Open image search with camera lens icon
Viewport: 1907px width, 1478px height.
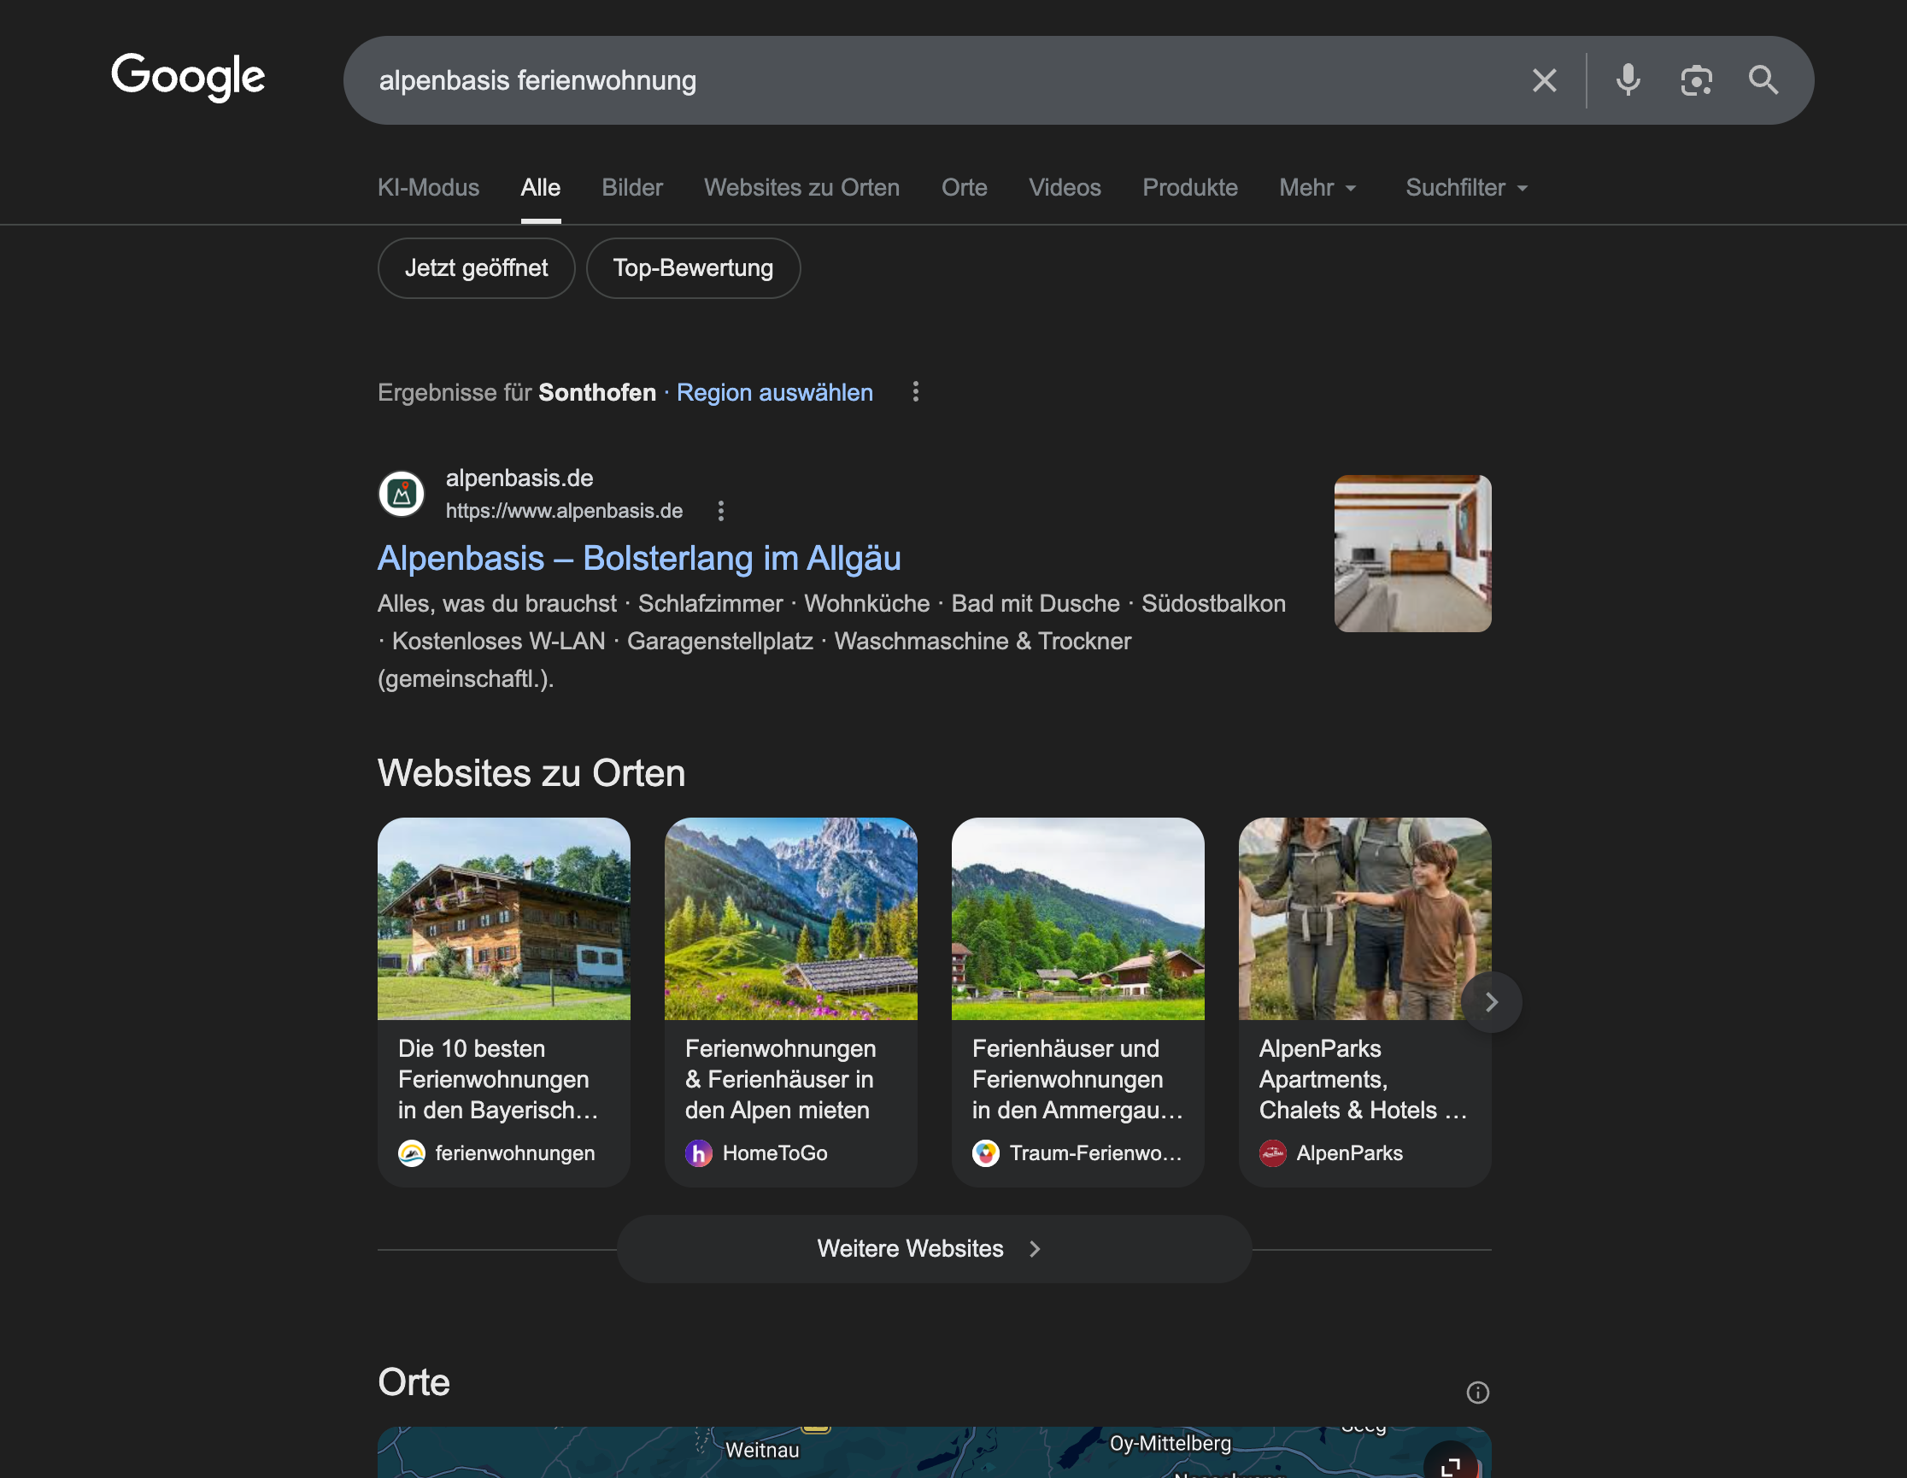point(1696,80)
